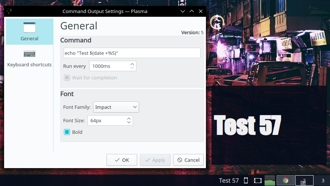
Task: Uncheck the Bold checkbox
Action: click(x=67, y=132)
